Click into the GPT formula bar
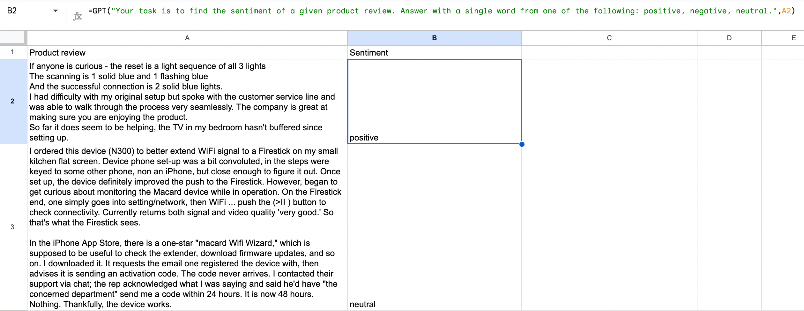This screenshot has height=311, width=804. point(415,11)
